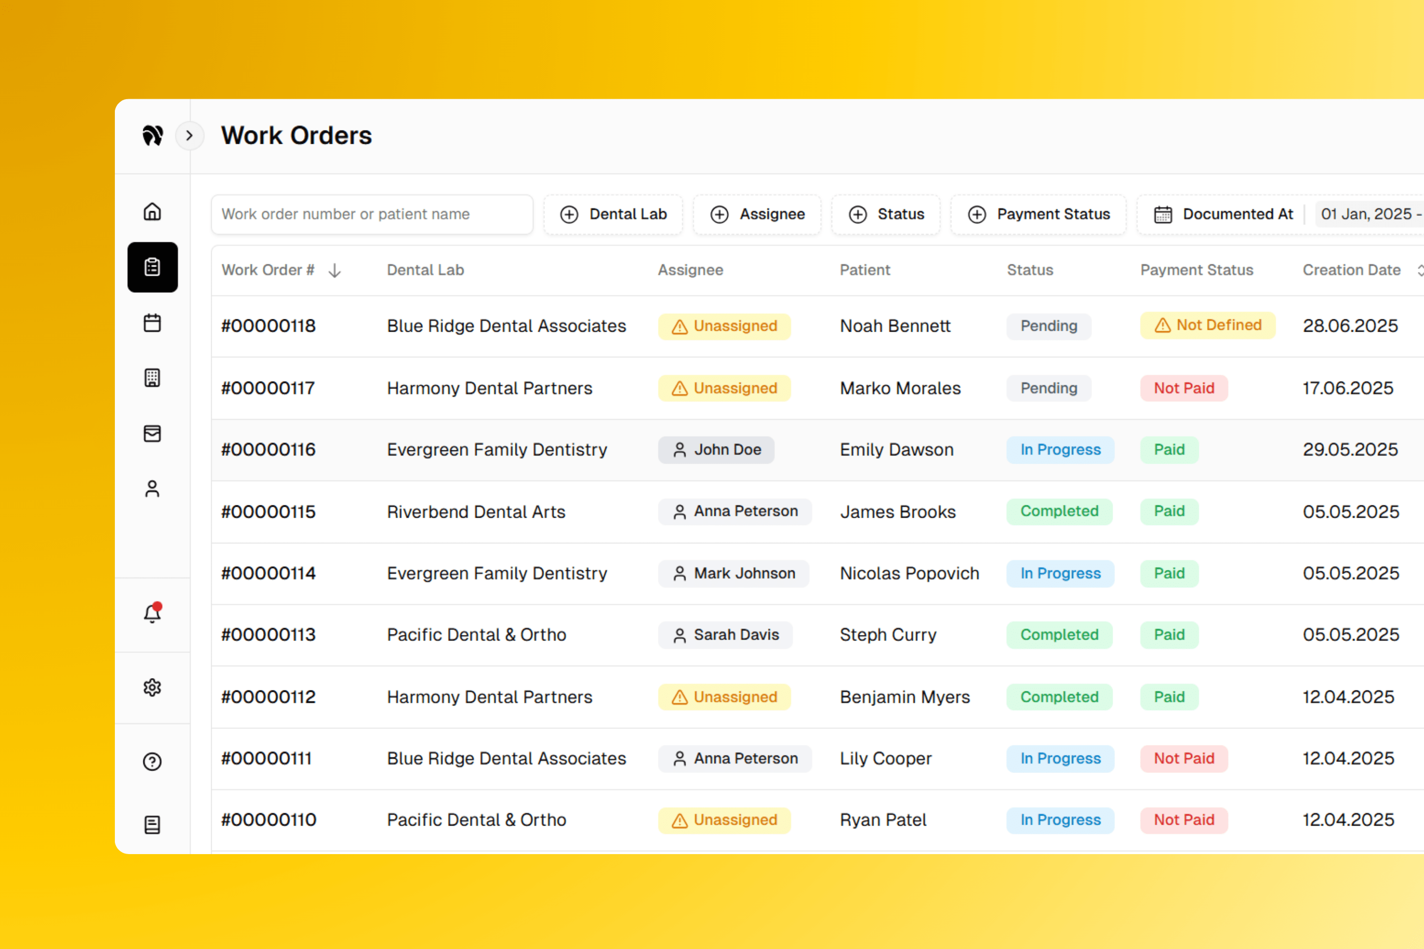Open work order #00000116 row

point(268,450)
